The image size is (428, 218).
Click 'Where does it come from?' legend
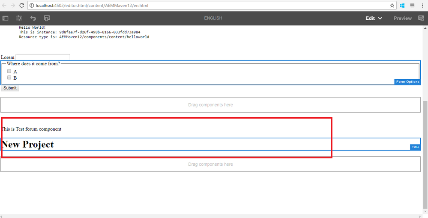[33, 63]
